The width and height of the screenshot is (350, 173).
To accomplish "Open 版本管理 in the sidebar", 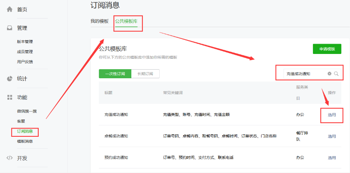I will point(25,42).
